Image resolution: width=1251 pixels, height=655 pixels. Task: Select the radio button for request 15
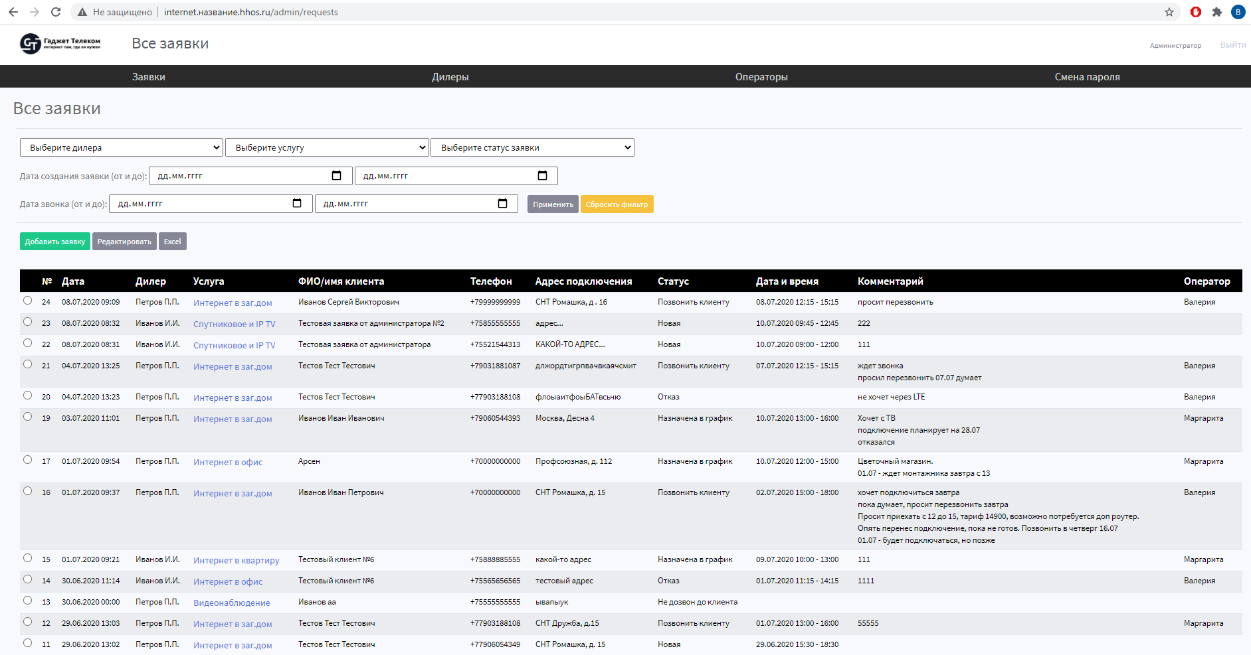(27, 558)
